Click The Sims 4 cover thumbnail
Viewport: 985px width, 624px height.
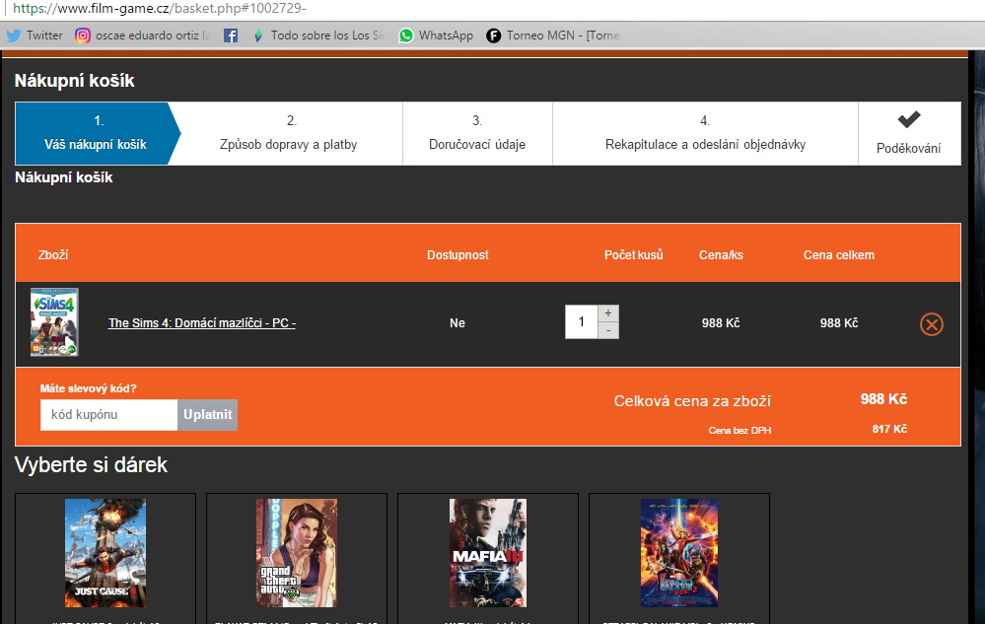(54, 322)
